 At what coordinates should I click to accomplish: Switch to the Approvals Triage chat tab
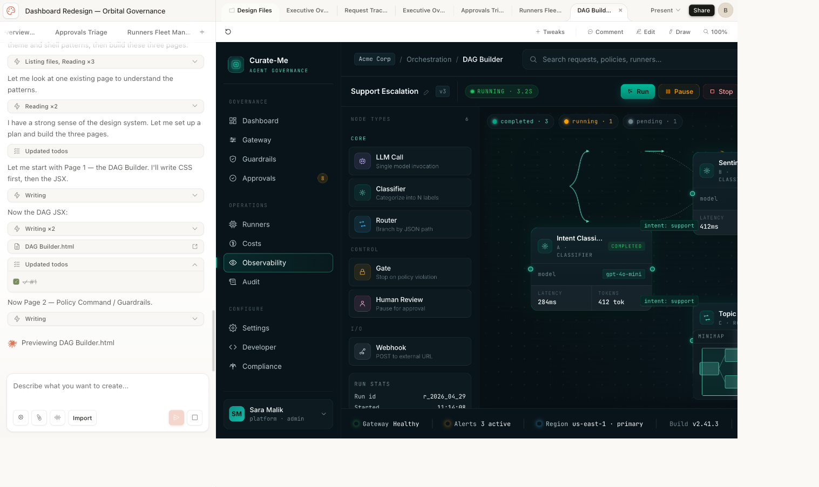[81, 32]
